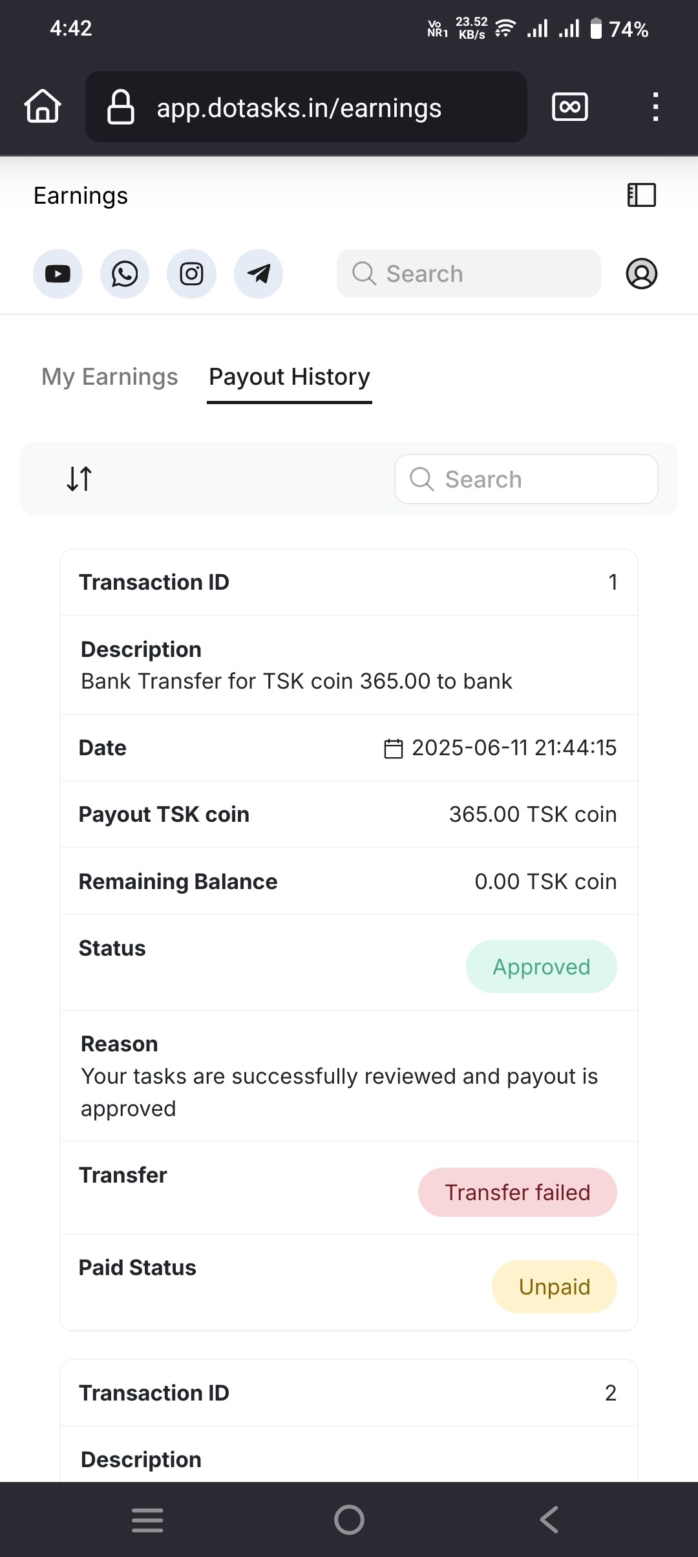Open the Telegram social icon
This screenshot has width=698, height=1557.
tap(259, 274)
